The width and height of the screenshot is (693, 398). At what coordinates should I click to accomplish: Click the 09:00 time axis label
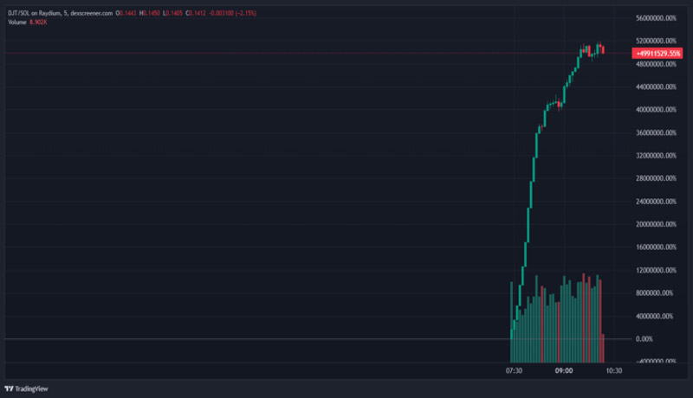click(563, 370)
